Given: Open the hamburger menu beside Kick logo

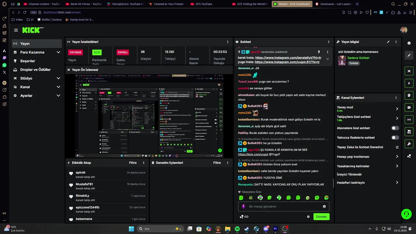Looking at the screenshot, I should [x=16, y=30].
